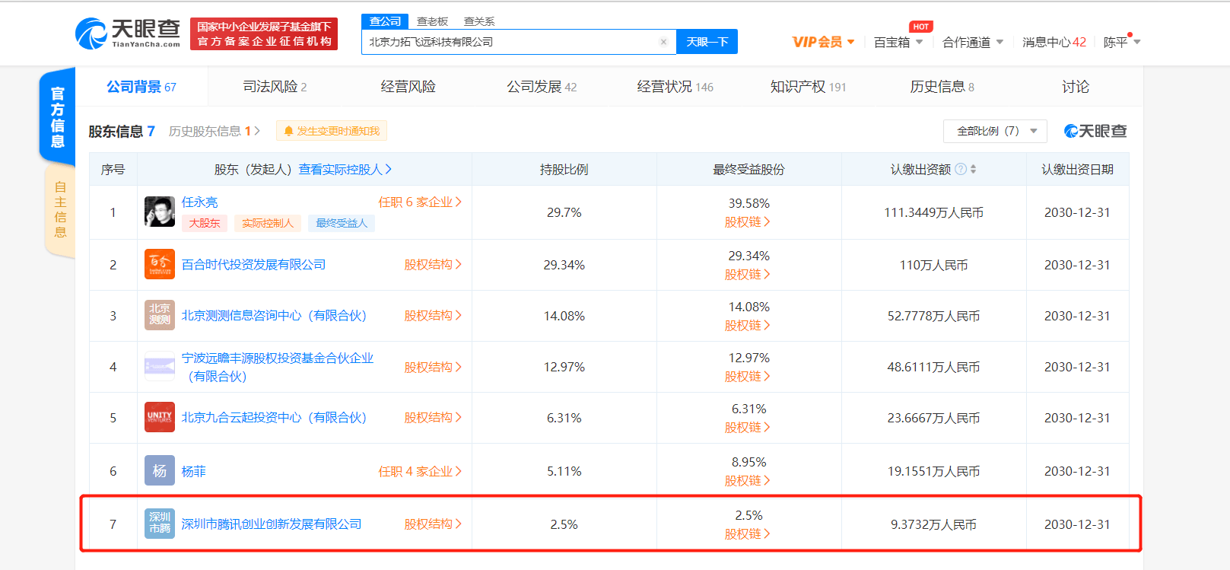Image resolution: width=1230 pixels, height=570 pixels.
Task: Open 消息中心 42 messages
Action: click(1054, 42)
